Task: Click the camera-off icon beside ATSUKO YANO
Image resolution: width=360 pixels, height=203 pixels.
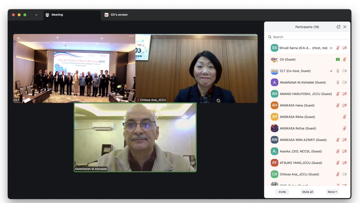Action: (344, 162)
